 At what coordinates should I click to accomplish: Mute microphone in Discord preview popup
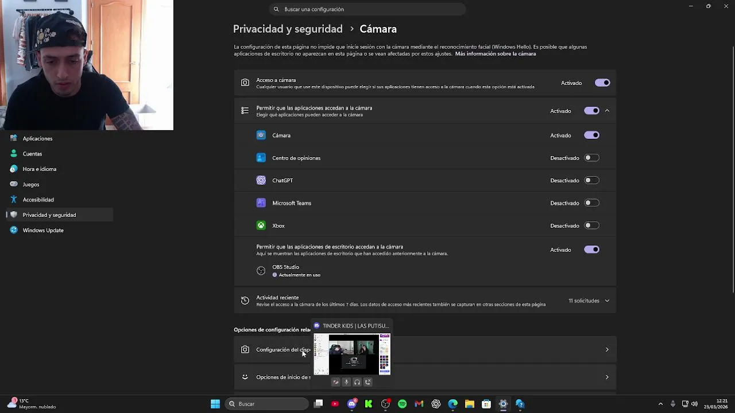click(x=346, y=382)
